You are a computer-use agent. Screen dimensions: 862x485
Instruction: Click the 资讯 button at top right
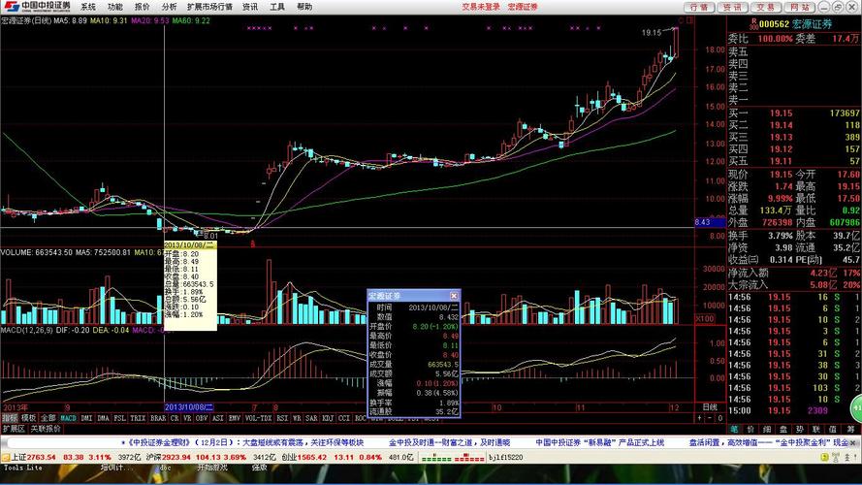[x=732, y=7]
